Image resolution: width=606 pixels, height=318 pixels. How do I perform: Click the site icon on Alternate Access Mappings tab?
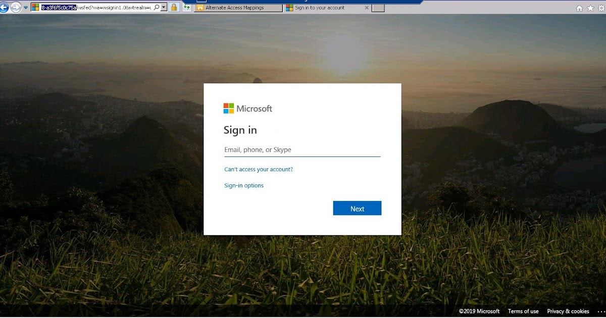(199, 7)
